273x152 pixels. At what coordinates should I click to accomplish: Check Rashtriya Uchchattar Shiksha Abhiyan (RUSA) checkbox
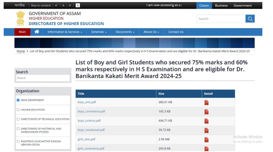tap(18, 141)
